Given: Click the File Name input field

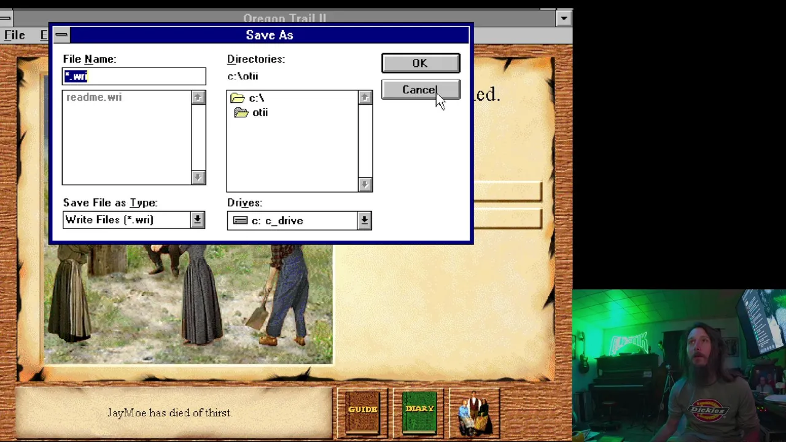Looking at the screenshot, I should 134,76.
